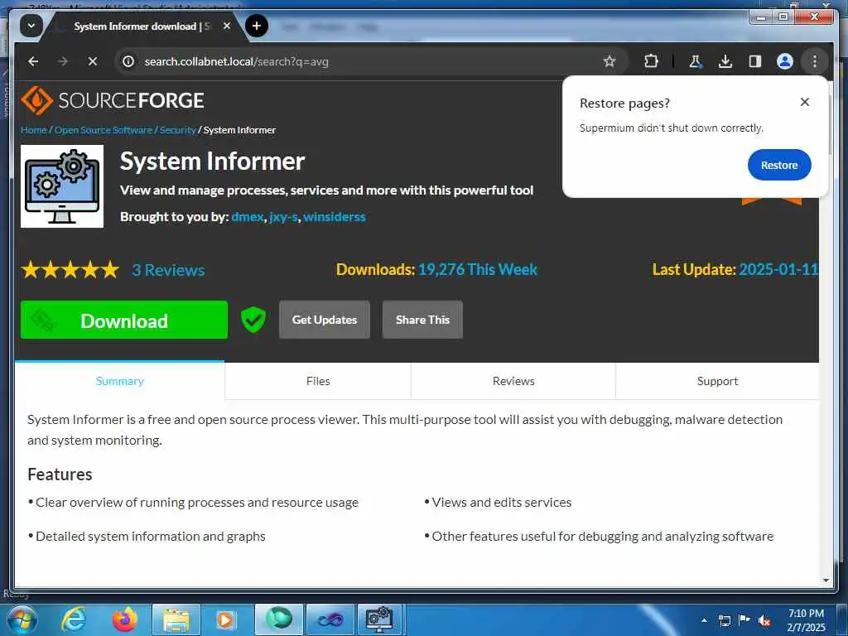Click the SourceForge logo
The width and height of the screenshot is (848, 636).
113,100
